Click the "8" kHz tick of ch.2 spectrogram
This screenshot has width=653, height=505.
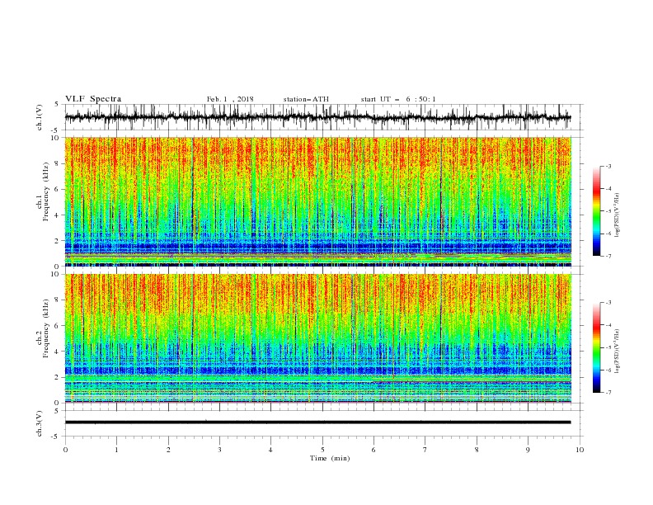click(59, 300)
